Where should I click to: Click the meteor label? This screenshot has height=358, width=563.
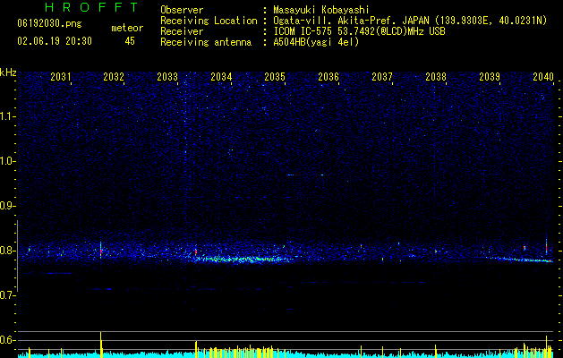[x=127, y=28]
